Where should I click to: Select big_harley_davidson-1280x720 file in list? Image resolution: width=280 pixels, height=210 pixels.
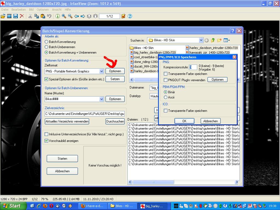click(x=153, y=52)
